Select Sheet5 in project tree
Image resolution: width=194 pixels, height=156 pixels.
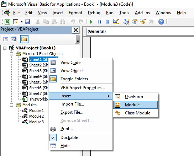pyautogui.click(x=38, y=82)
